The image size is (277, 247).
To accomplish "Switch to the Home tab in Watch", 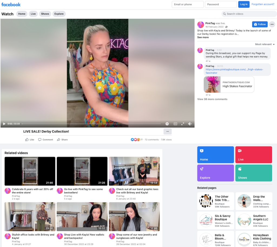I will (x=22, y=14).
